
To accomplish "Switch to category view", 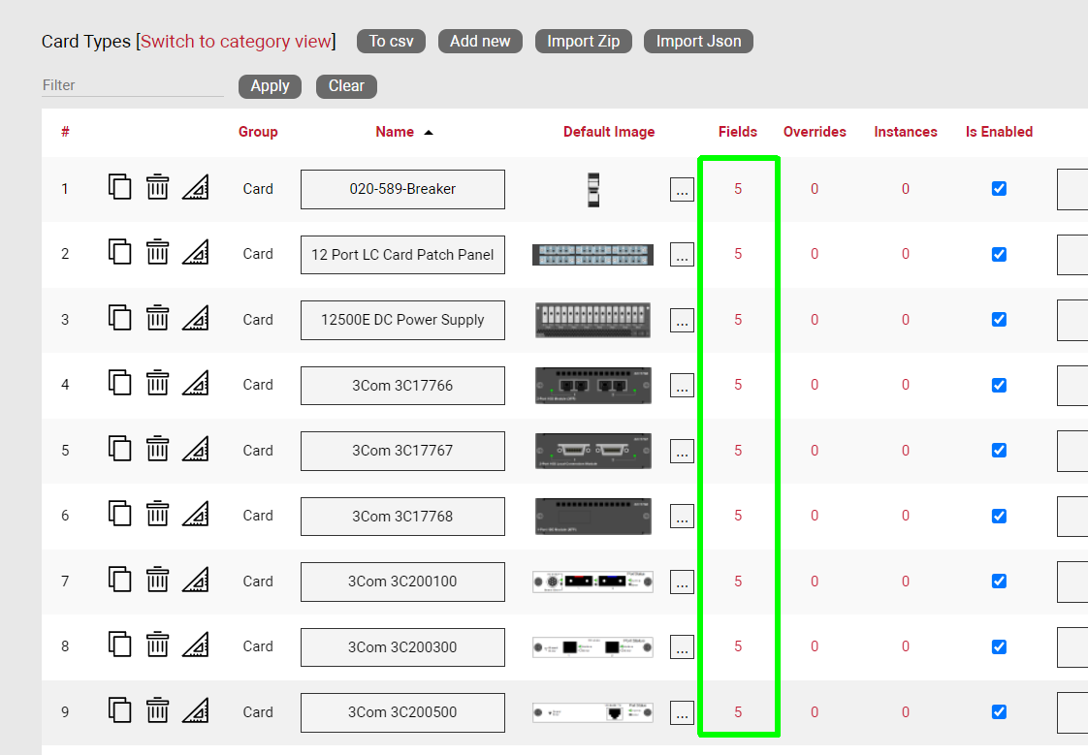I will point(236,42).
